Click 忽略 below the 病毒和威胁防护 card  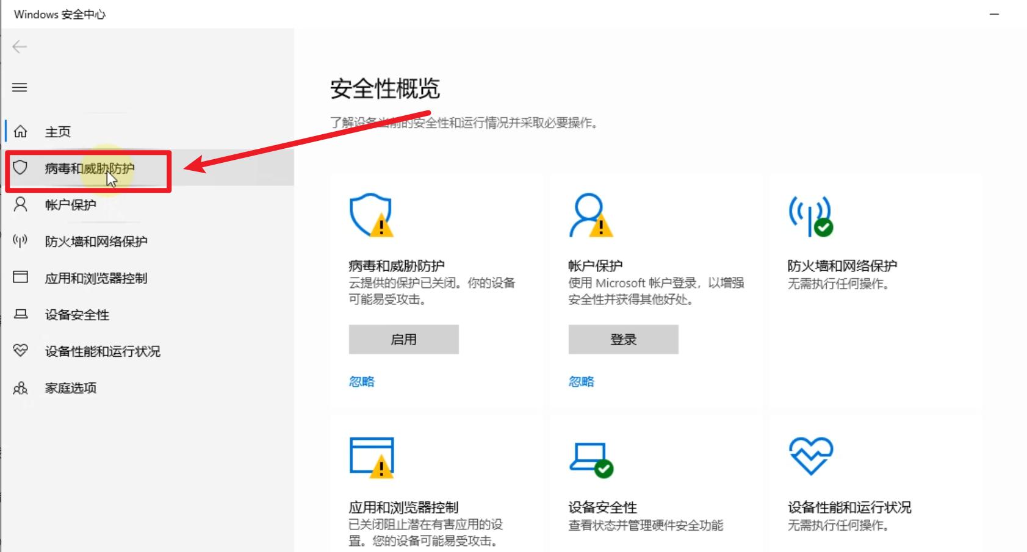361,381
